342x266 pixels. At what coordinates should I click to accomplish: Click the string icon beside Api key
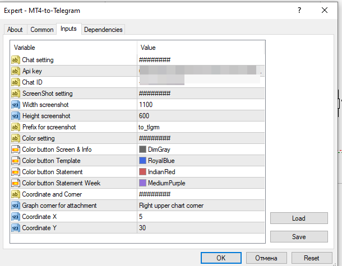click(15, 71)
